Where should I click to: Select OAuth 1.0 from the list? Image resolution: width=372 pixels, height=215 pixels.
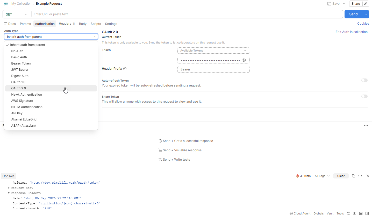click(51, 82)
